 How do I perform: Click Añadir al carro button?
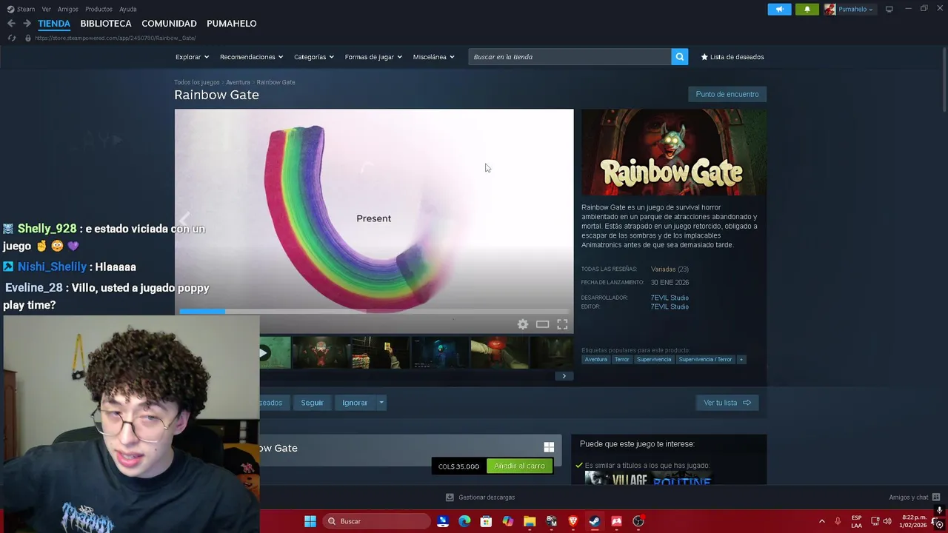pyautogui.click(x=519, y=466)
